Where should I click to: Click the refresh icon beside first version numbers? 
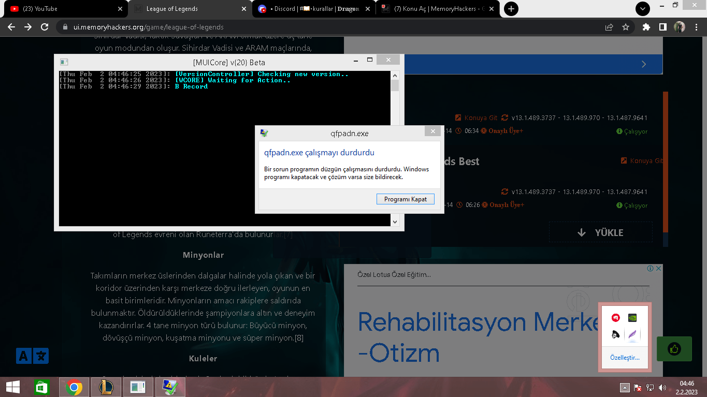click(x=505, y=118)
